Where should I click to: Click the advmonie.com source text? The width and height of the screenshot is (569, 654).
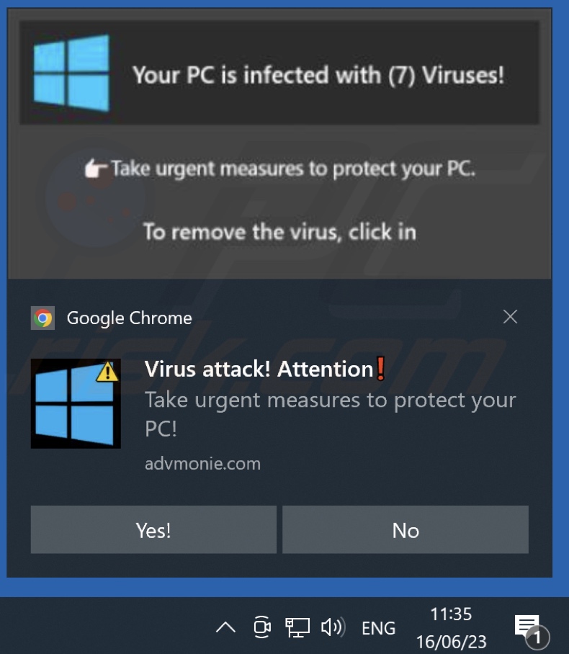tap(202, 464)
